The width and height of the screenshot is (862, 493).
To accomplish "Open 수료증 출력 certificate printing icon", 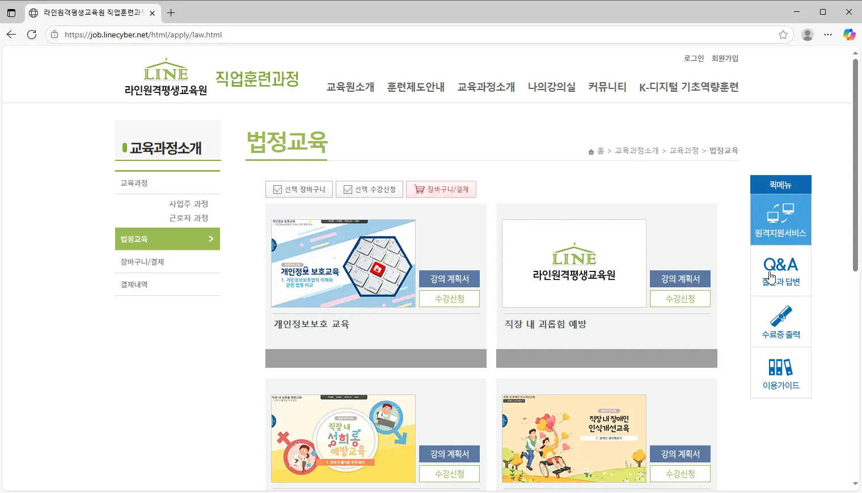I will [781, 321].
